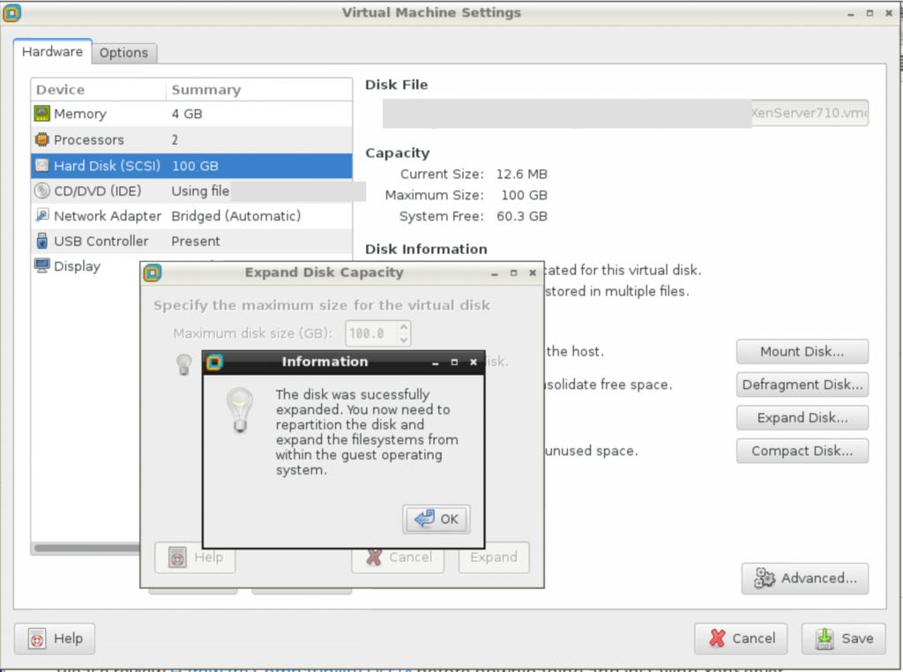Click the Processors chip icon

tap(42, 139)
